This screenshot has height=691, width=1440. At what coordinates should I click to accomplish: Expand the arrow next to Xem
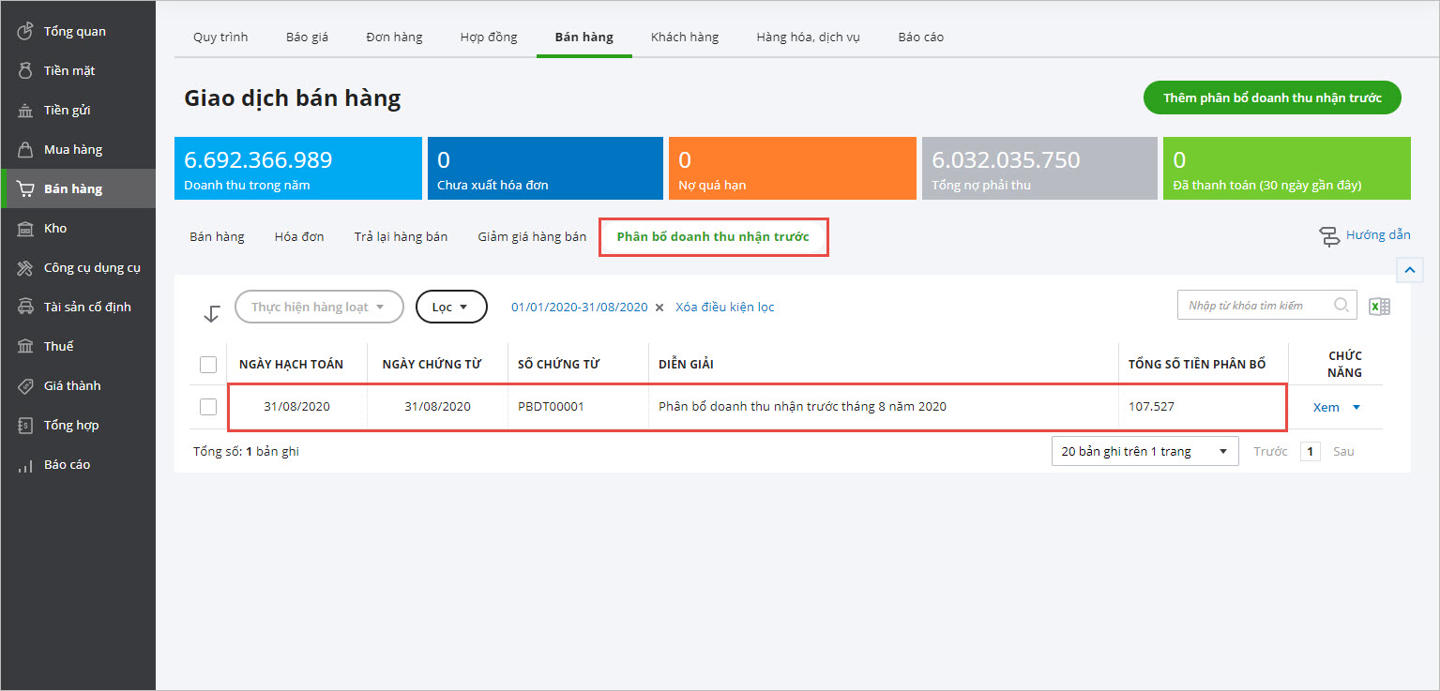(x=1356, y=408)
